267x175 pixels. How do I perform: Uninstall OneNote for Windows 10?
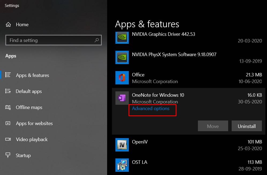pyautogui.click(x=247, y=126)
